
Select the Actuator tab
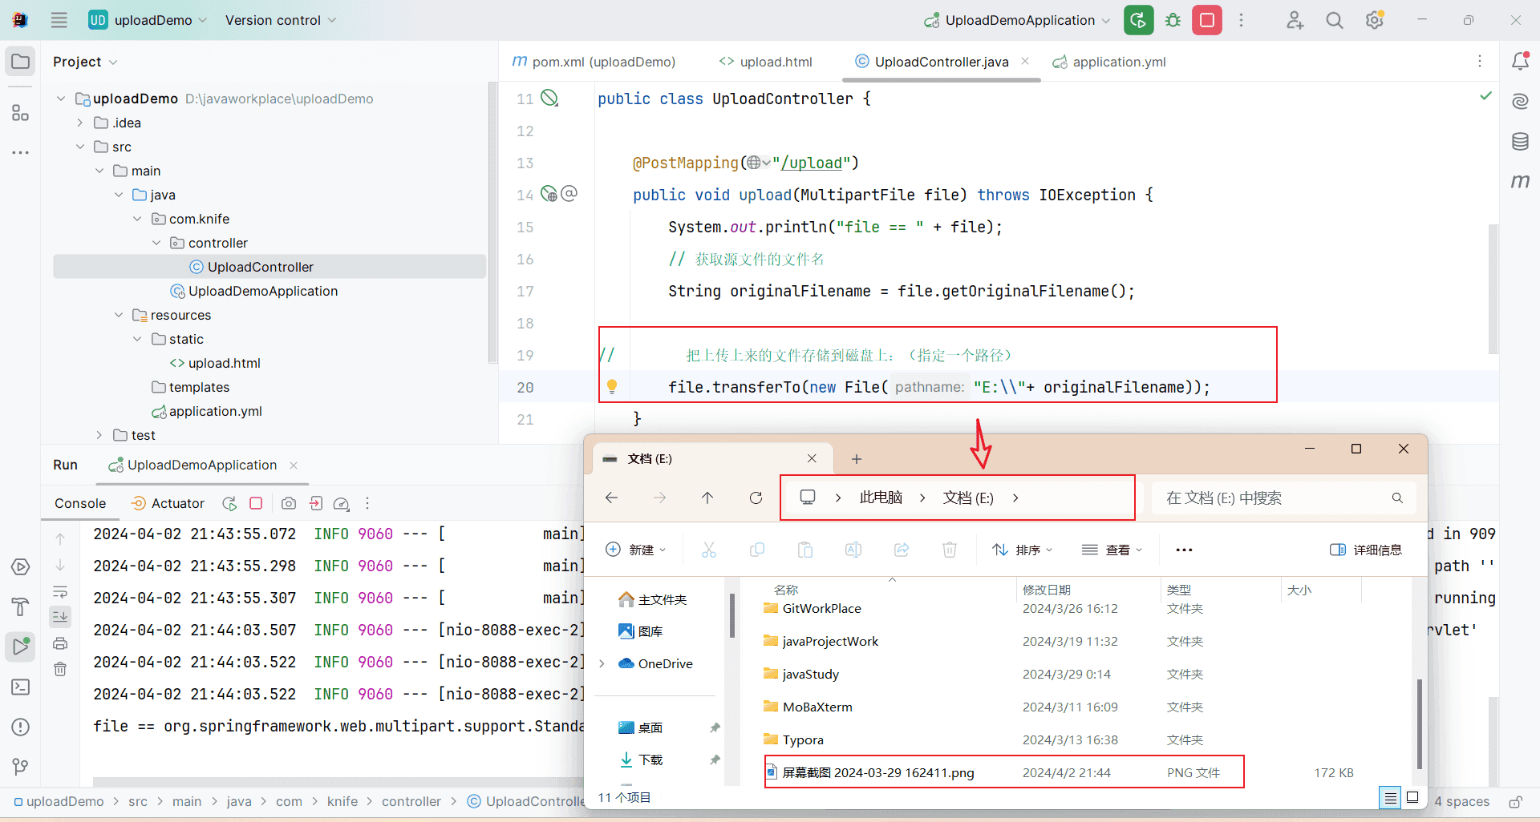(x=168, y=503)
